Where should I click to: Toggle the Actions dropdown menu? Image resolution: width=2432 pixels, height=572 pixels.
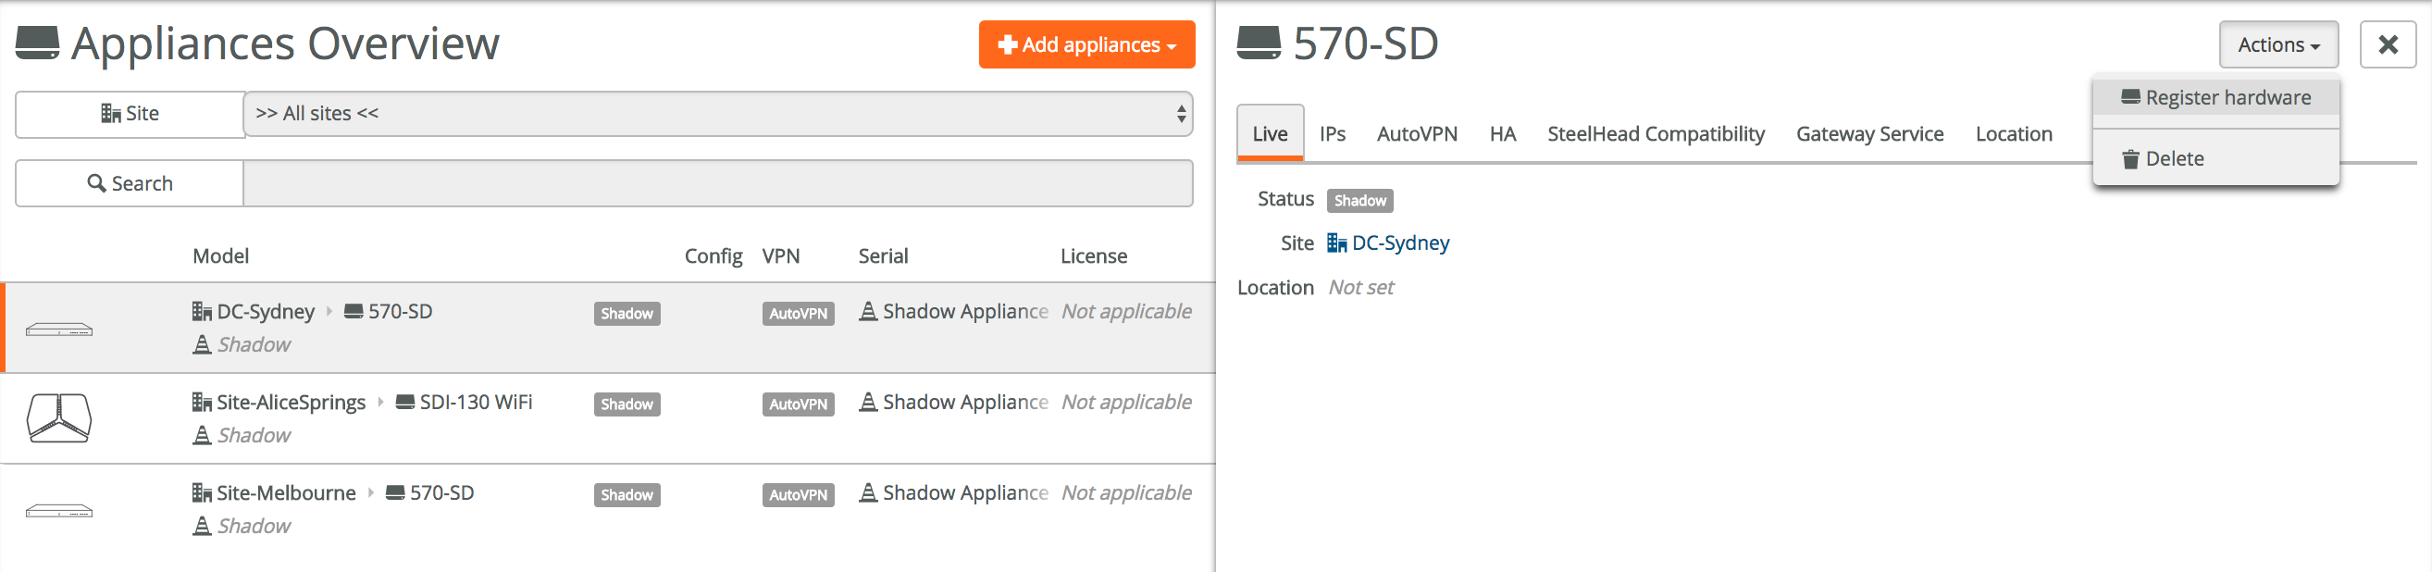click(x=2277, y=44)
